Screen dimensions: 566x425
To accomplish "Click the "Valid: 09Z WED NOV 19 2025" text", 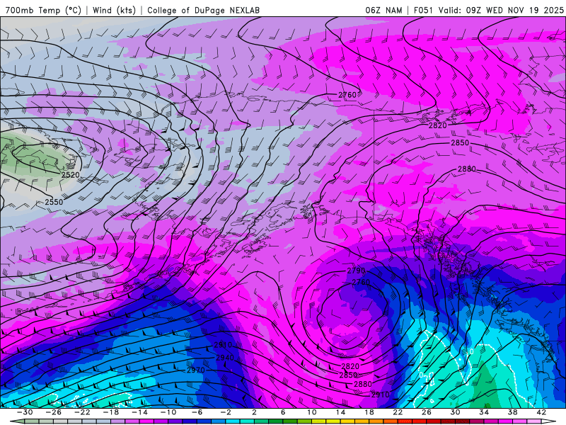I will coord(501,10).
